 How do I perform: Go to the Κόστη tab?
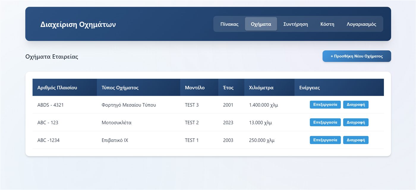click(327, 24)
